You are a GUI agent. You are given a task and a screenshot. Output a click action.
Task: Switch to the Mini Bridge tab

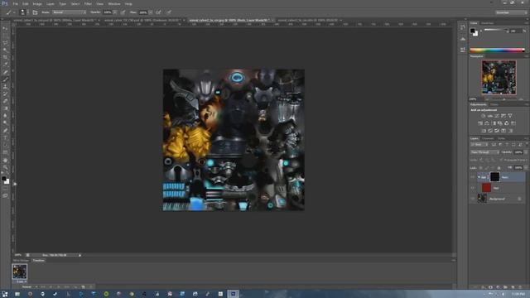(21, 261)
